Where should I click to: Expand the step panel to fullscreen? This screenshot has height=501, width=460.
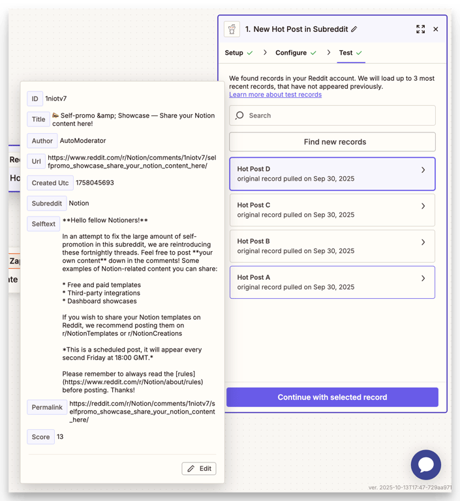point(421,29)
